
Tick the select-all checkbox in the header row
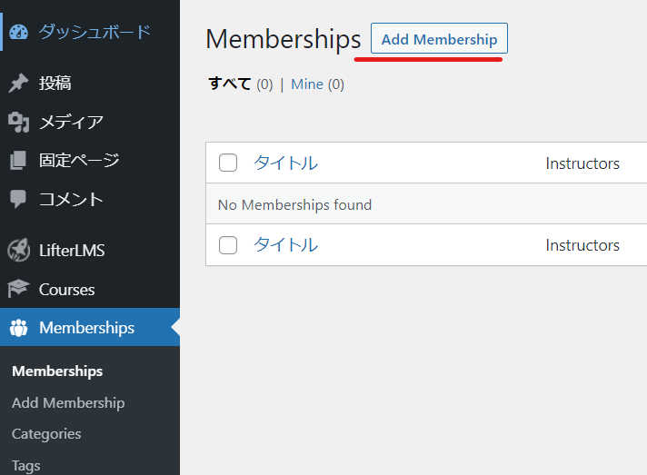pos(228,163)
